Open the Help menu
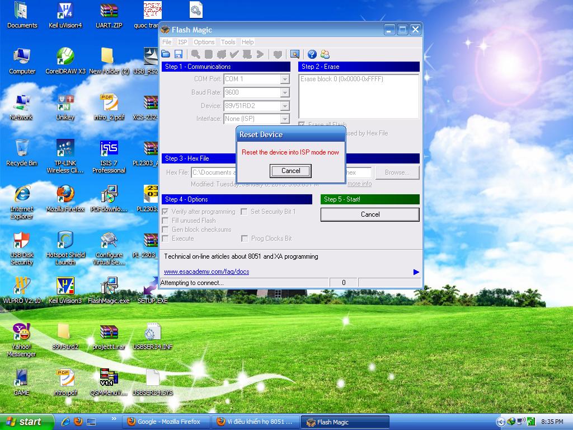Screen dimensions: 573x430 tap(247, 42)
